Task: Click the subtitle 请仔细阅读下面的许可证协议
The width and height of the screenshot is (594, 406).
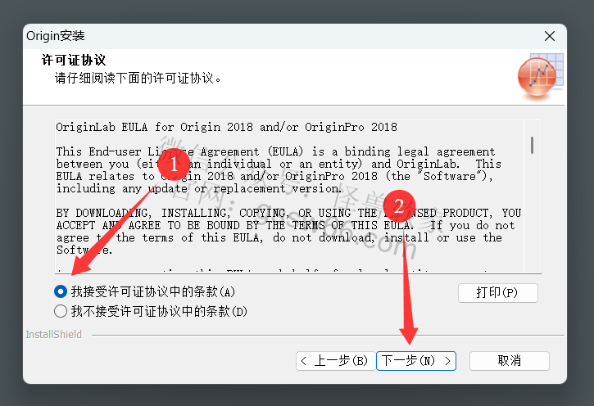Action: [x=138, y=78]
